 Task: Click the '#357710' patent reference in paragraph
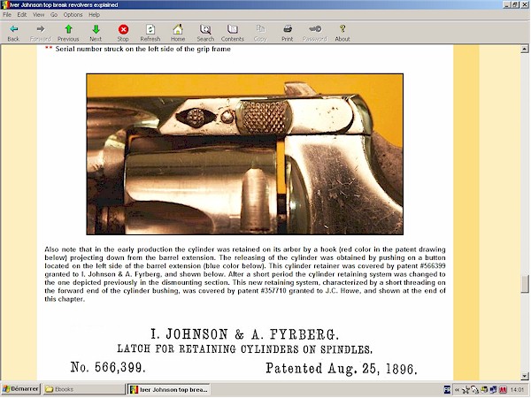[273, 291]
